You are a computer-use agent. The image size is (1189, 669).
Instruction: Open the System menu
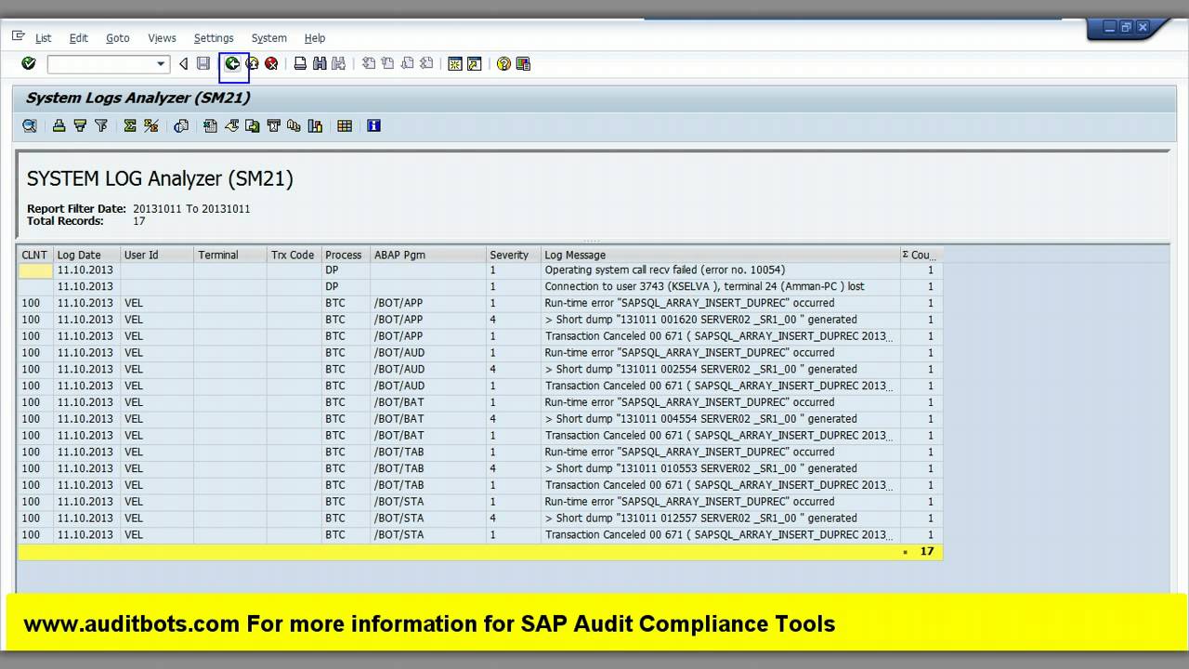(x=269, y=38)
